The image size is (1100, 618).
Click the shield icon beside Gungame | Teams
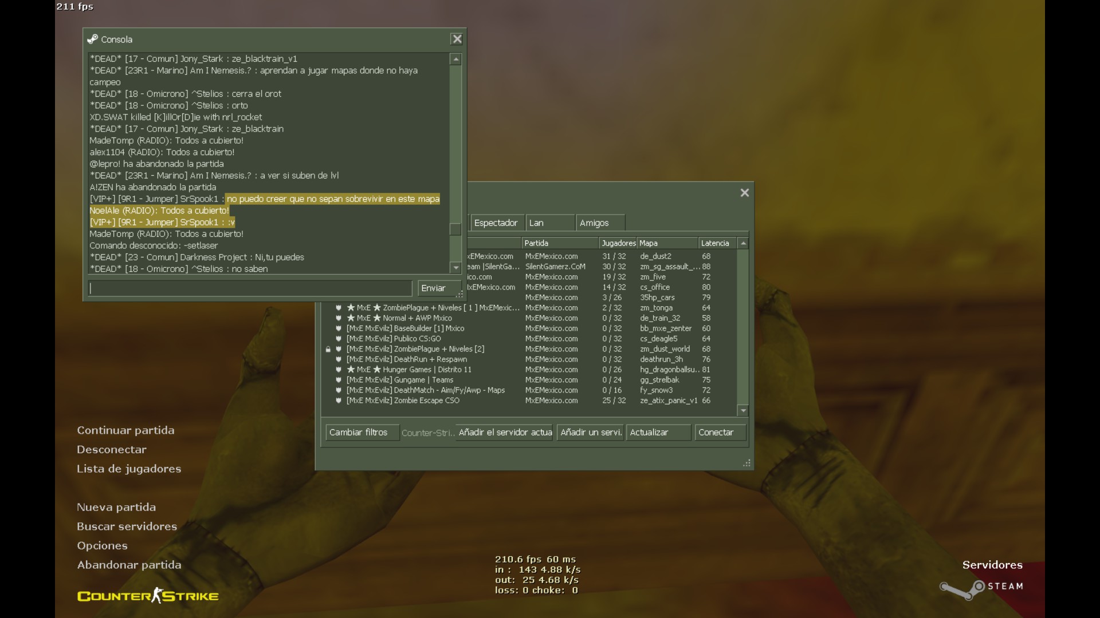[339, 380]
